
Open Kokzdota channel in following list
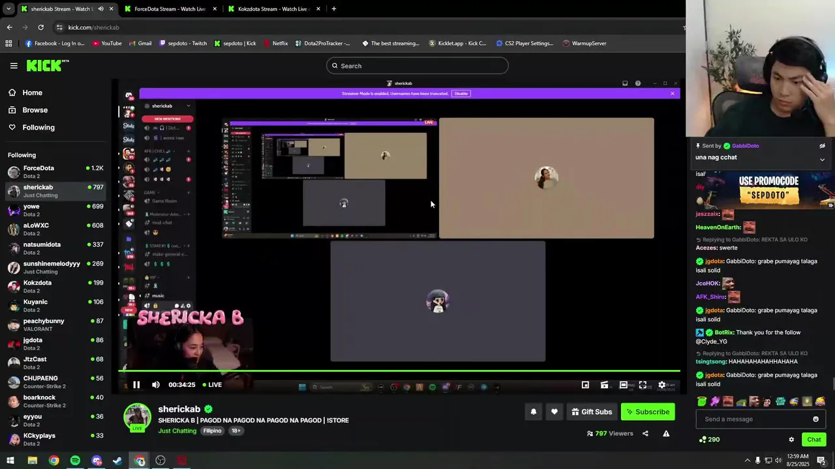pos(55,287)
